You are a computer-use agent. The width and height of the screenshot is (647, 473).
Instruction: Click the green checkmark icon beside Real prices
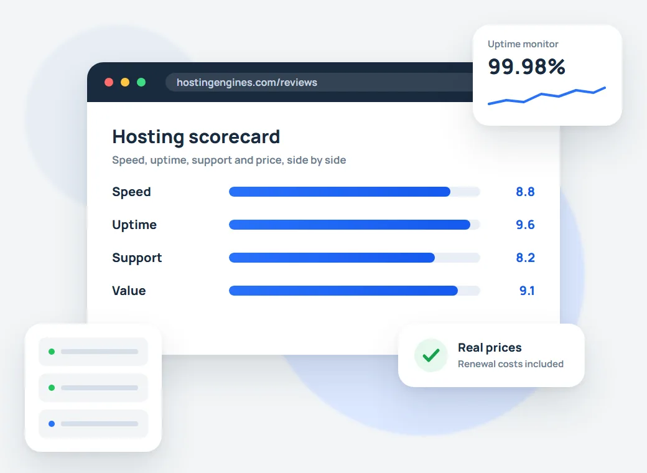(x=431, y=355)
